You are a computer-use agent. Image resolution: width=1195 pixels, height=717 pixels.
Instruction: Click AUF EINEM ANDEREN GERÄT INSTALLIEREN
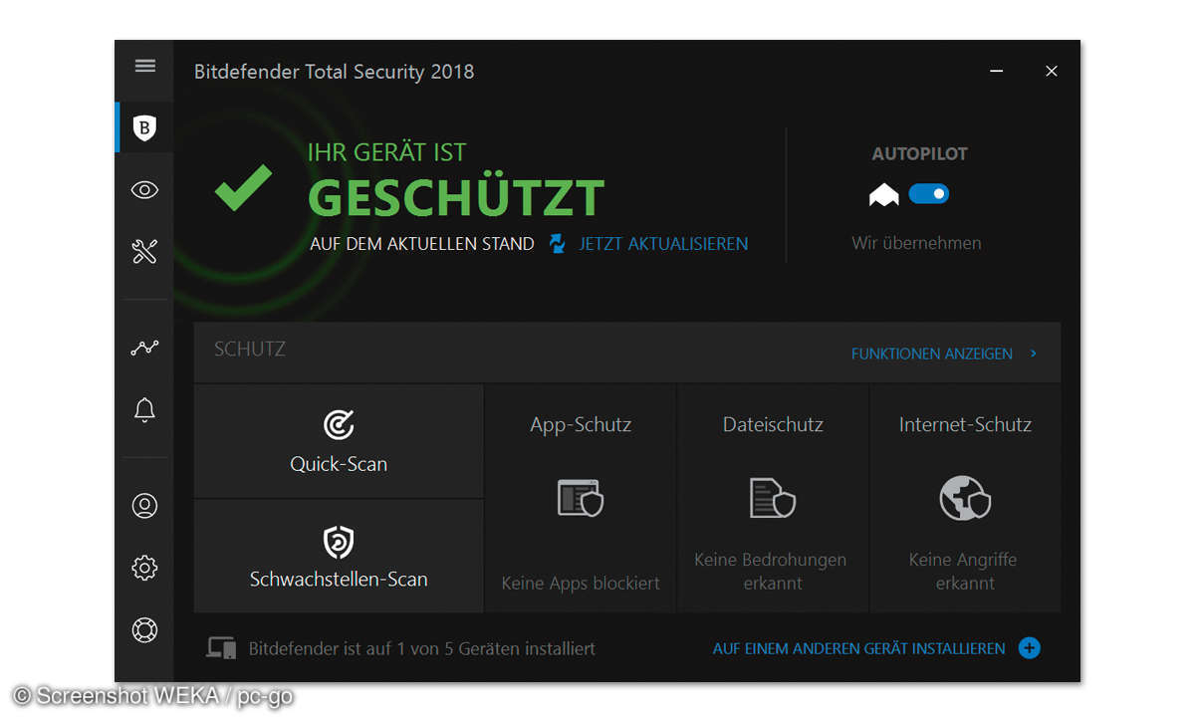(x=859, y=648)
